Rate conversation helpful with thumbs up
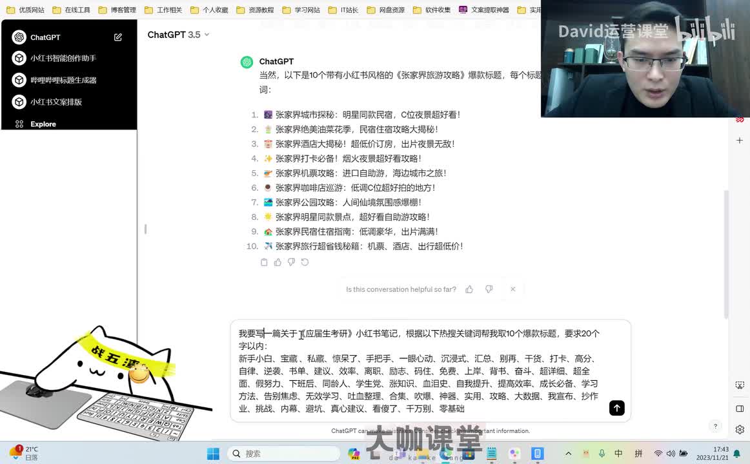The width and height of the screenshot is (750, 464). (x=469, y=289)
